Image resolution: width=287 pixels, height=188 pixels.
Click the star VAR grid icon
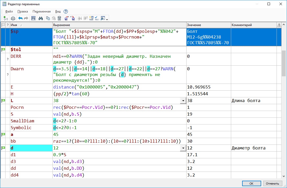(91, 18)
